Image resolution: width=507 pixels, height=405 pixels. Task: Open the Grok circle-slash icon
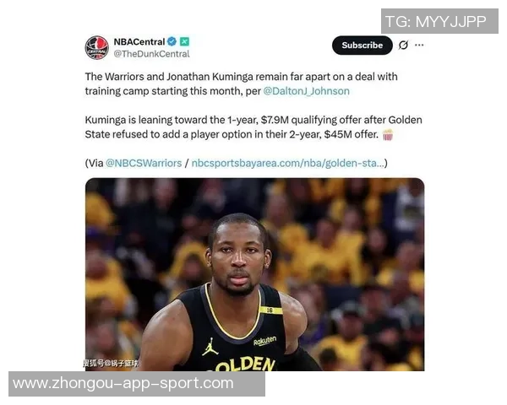click(x=403, y=45)
